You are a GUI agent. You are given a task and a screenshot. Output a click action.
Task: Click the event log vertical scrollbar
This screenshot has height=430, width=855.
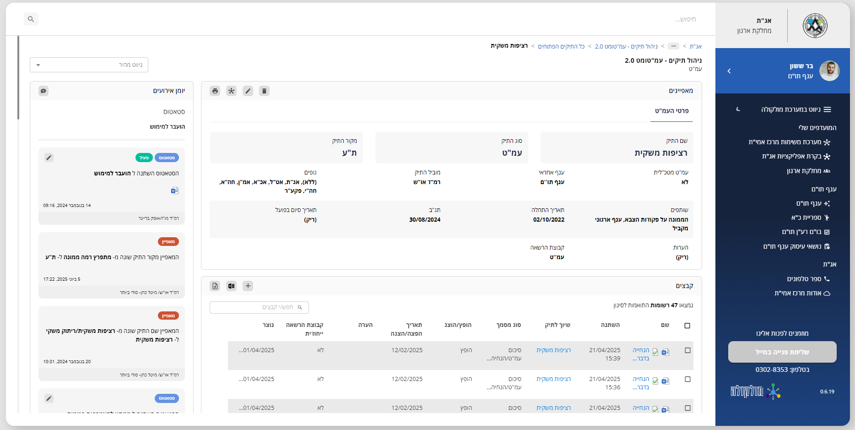coord(18,78)
